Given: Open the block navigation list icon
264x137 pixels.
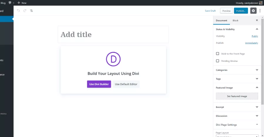Looking at the screenshot, I should pyautogui.click(x=31, y=11).
